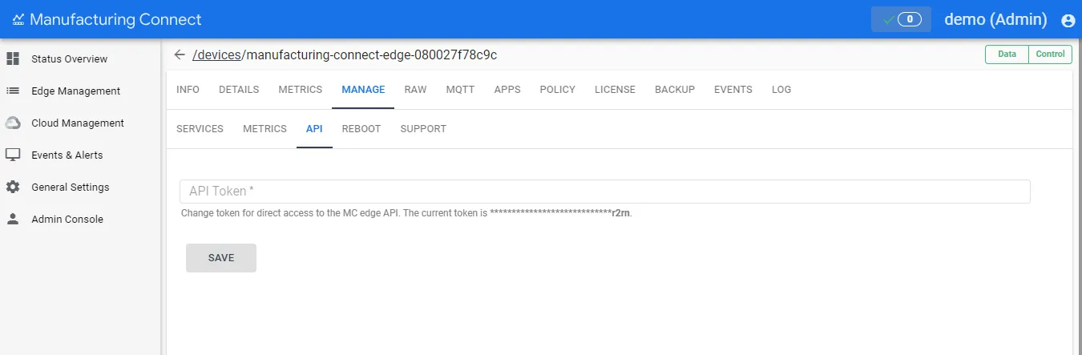This screenshot has height=355, width=1082.
Task: Click the Manufacturing Connect title
Action: click(115, 19)
